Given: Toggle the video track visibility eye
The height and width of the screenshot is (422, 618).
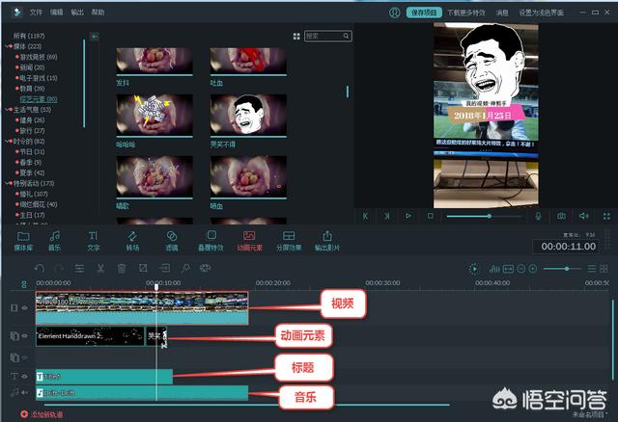Looking at the screenshot, I should coord(24,307).
